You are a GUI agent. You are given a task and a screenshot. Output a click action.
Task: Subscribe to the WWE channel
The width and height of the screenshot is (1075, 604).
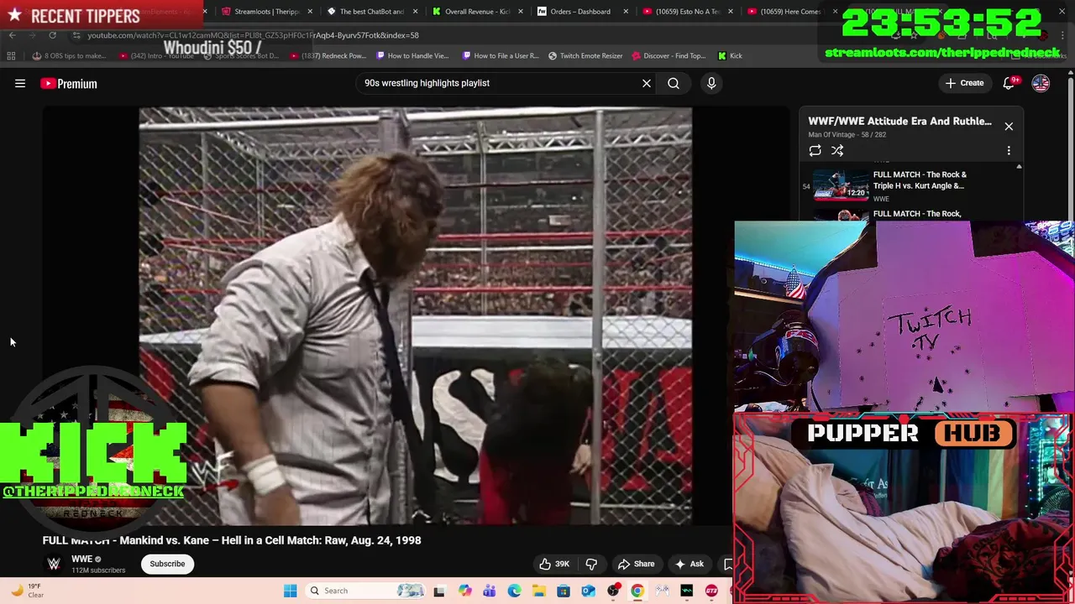(x=167, y=564)
